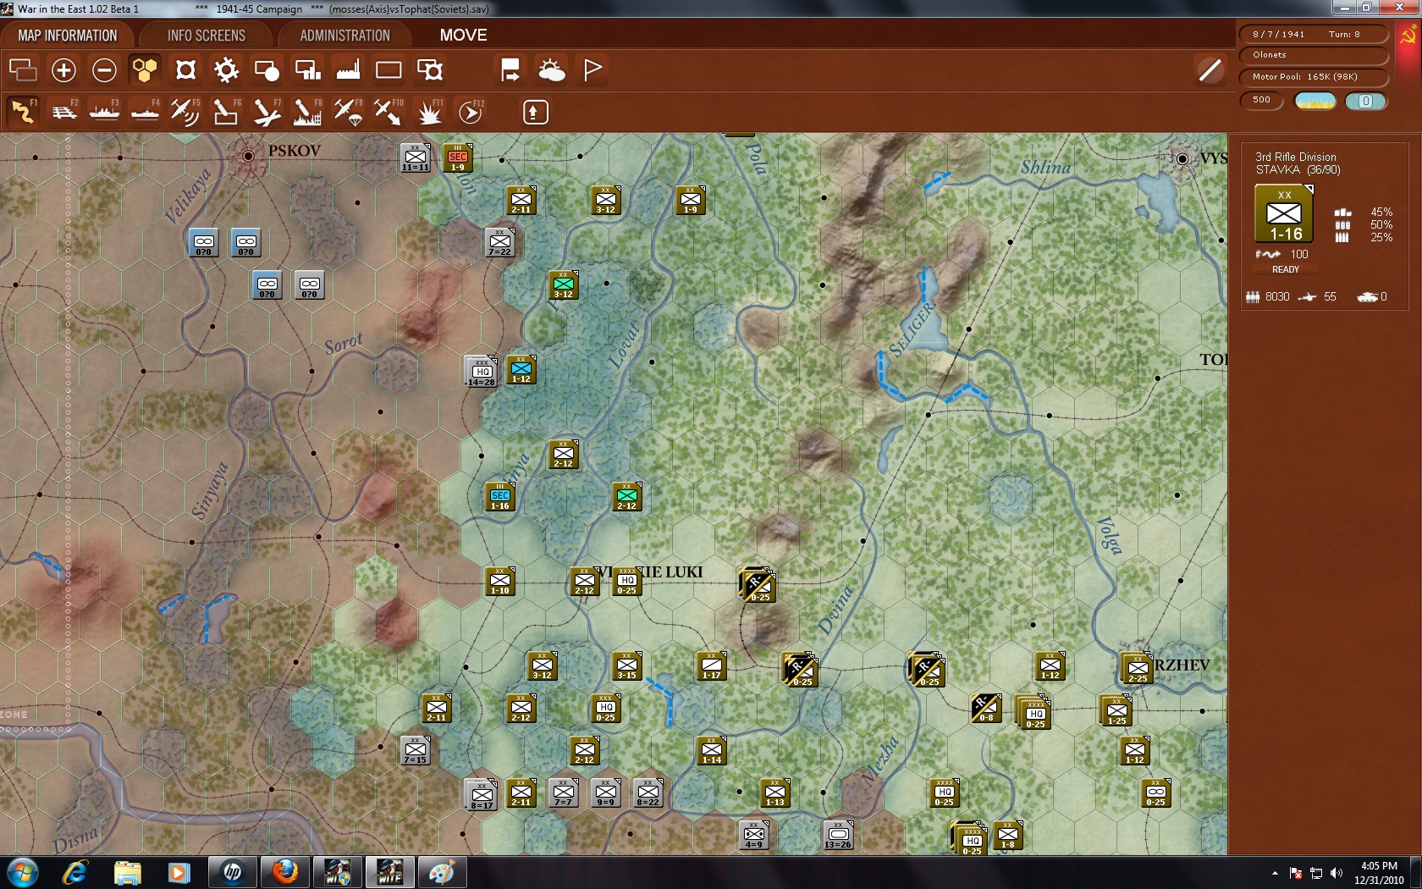The image size is (1422, 889).
Task: Select the F7 bomb airfield mode
Action: [x=267, y=111]
